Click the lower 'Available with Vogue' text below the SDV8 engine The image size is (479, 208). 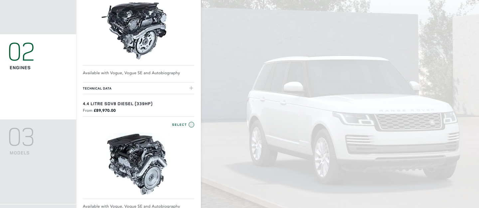pos(131,206)
